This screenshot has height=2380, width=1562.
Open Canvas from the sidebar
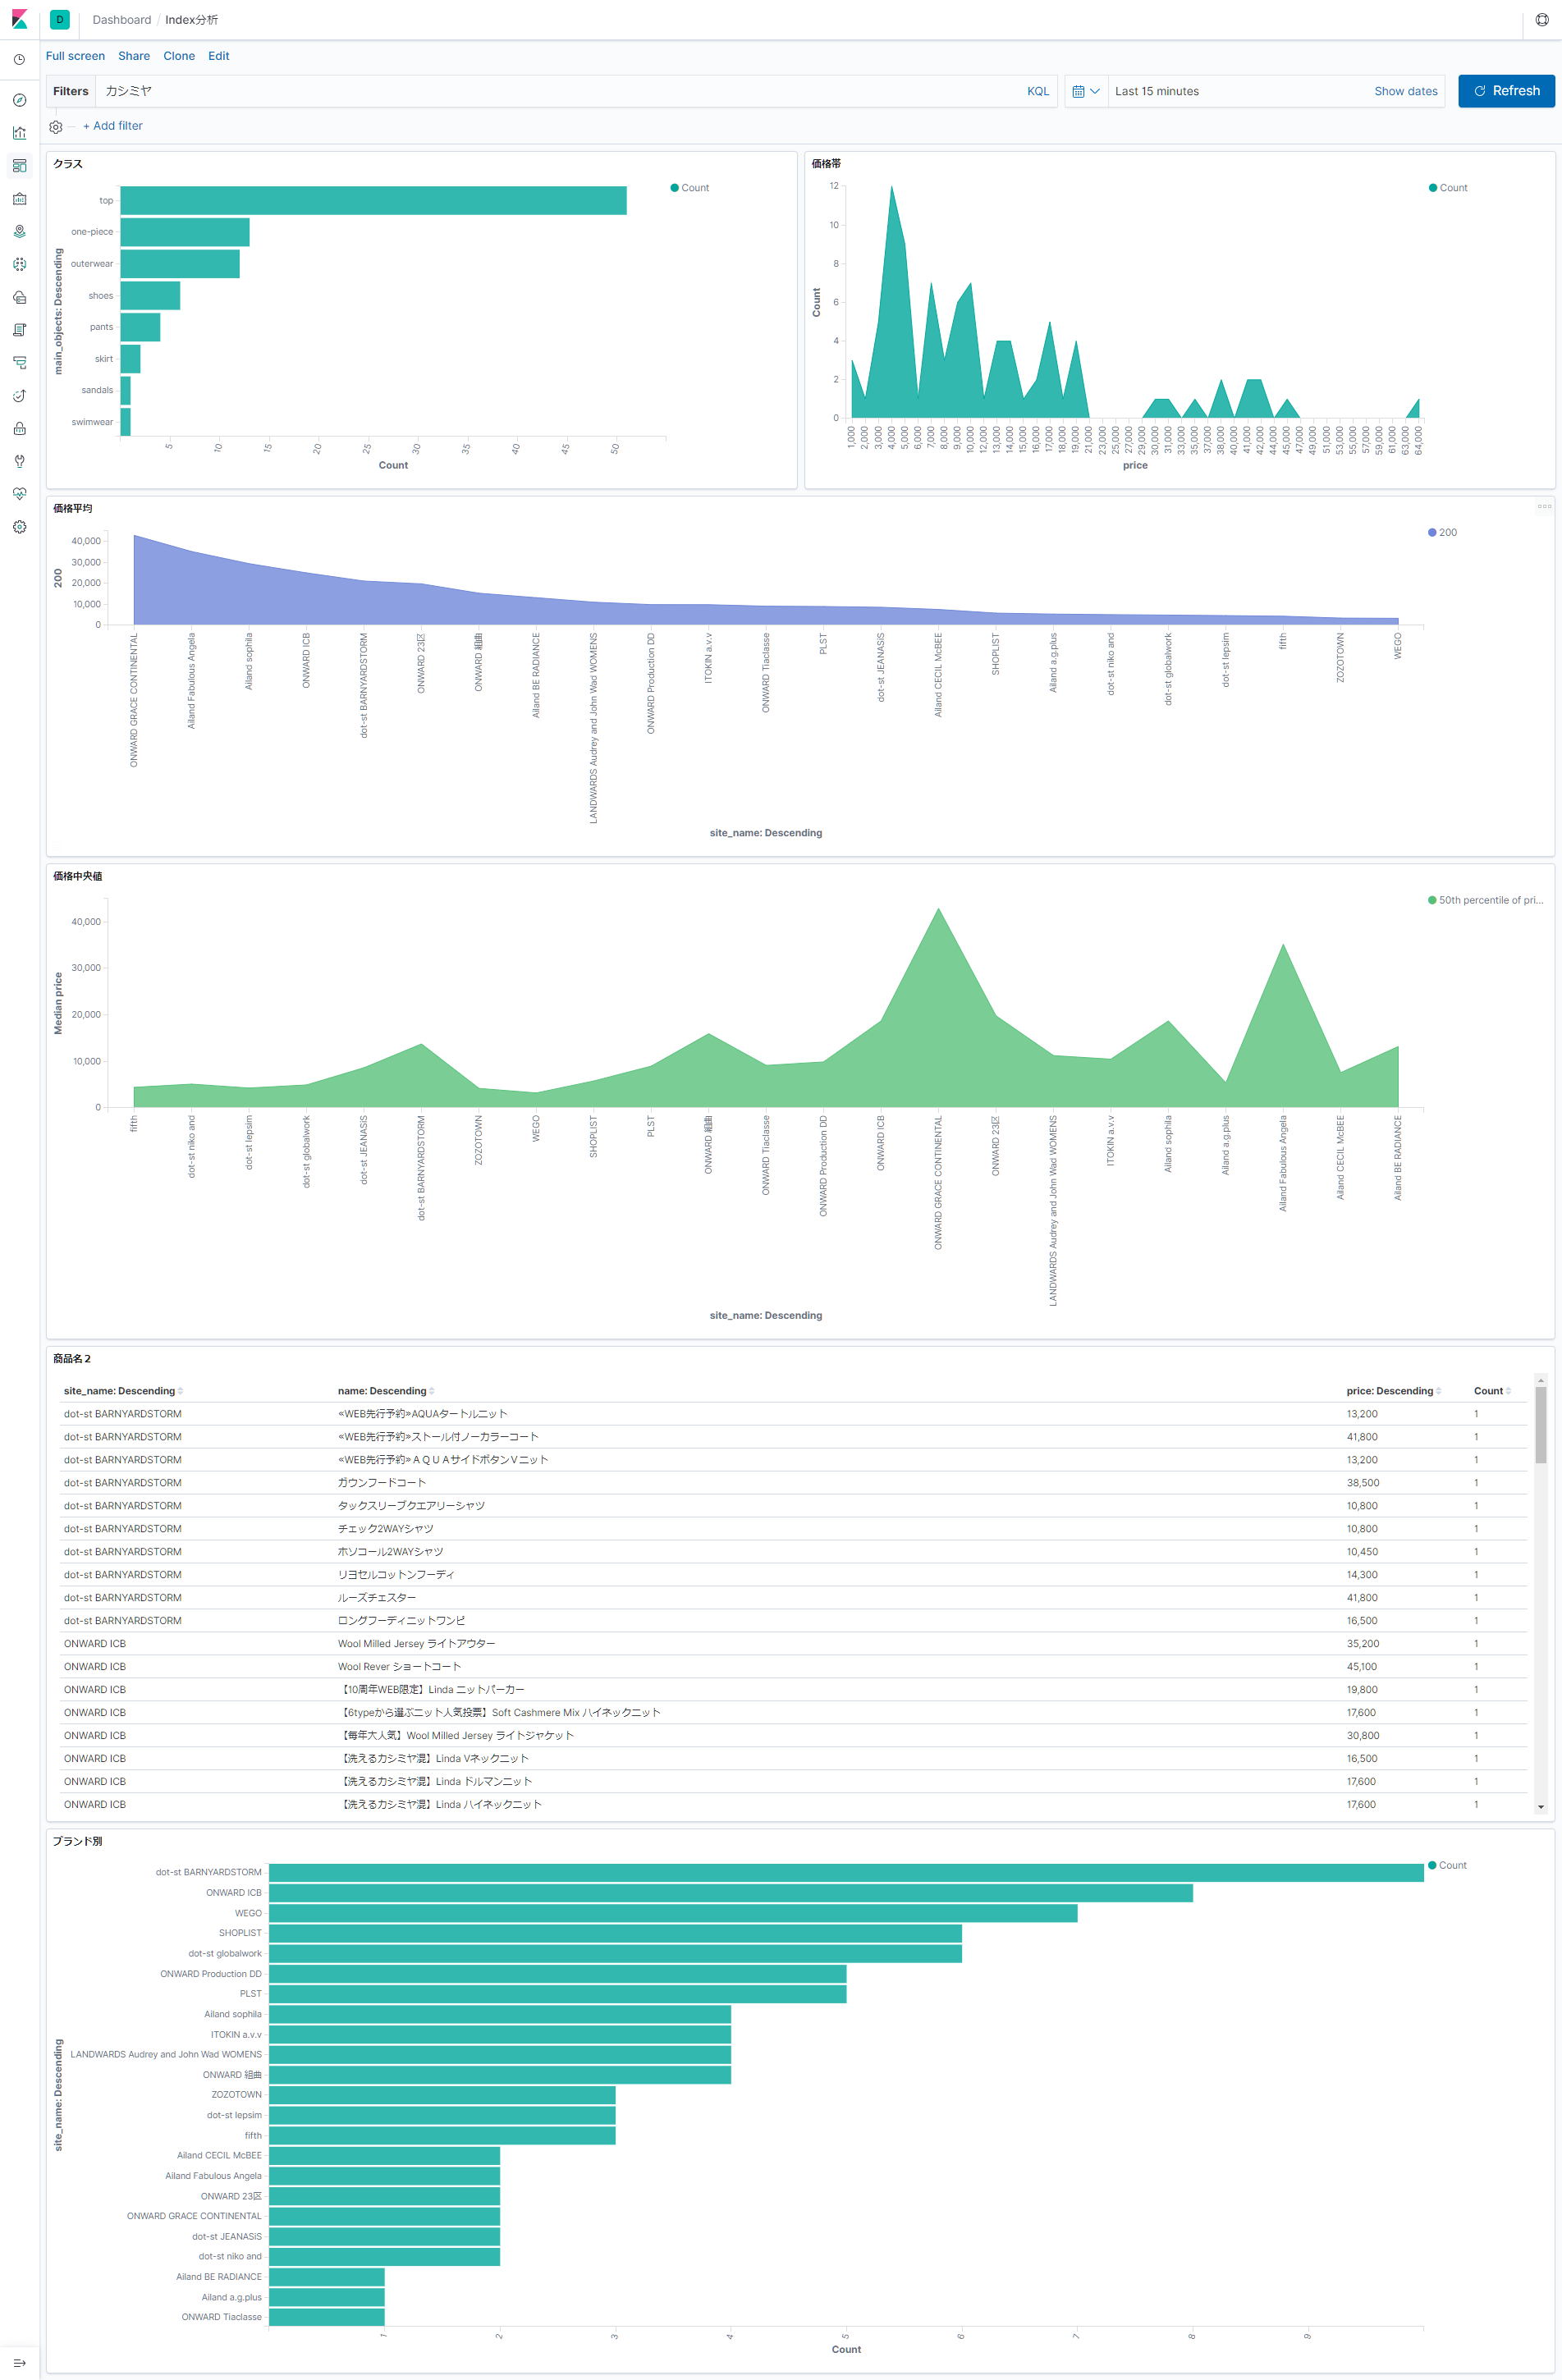coord(19,197)
